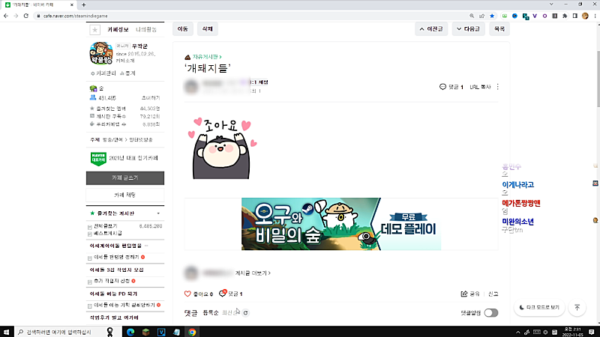
Task: Click the 조아요 penguin sticker image
Action: click(221, 148)
